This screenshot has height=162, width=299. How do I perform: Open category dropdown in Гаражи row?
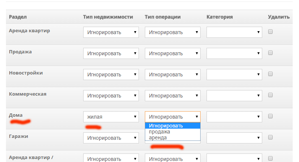[234, 138]
